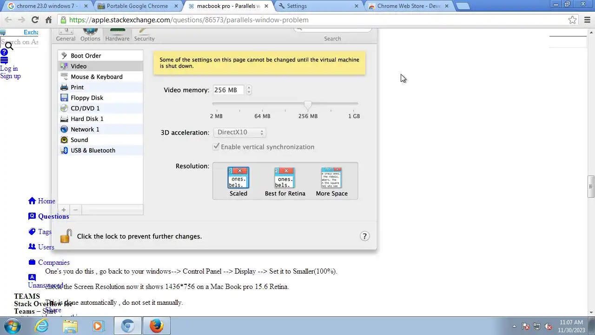Click the '64 MB' slider label
595x335 pixels.
click(262, 116)
